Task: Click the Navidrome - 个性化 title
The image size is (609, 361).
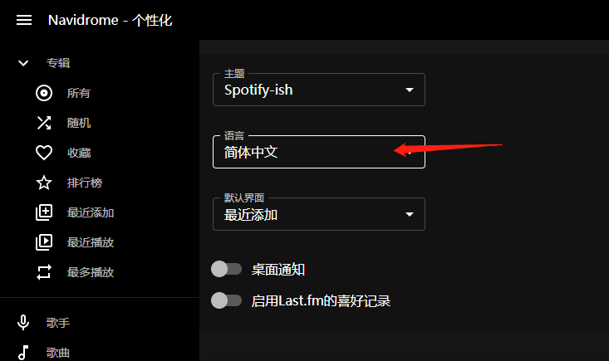Action: [110, 20]
